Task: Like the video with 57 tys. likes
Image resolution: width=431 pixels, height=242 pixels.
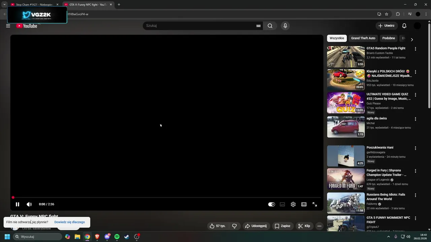Action: coord(218,226)
